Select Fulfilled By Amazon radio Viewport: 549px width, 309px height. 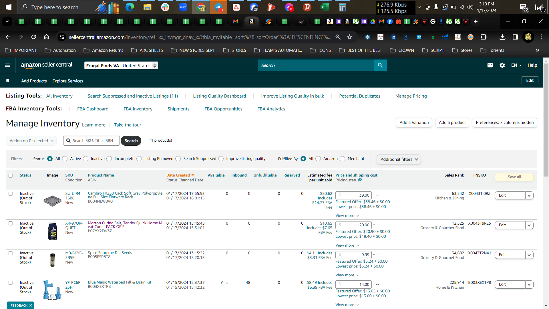tap(318, 159)
